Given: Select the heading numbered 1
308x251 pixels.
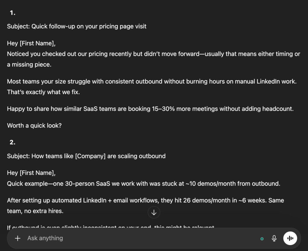Looking at the screenshot, I should [12, 13].
